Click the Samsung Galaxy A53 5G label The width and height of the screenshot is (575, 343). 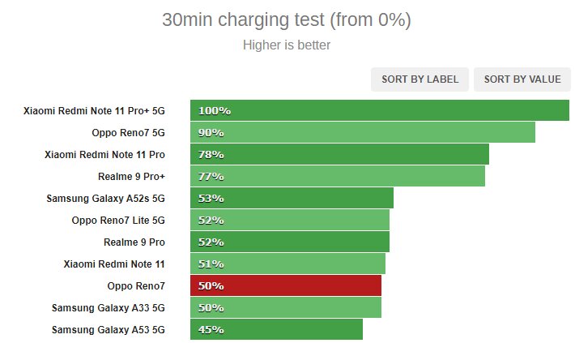click(x=109, y=330)
